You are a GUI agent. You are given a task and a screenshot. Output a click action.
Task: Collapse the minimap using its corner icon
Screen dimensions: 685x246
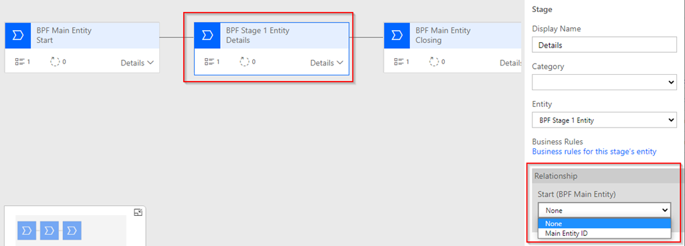pyautogui.click(x=138, y=213)
